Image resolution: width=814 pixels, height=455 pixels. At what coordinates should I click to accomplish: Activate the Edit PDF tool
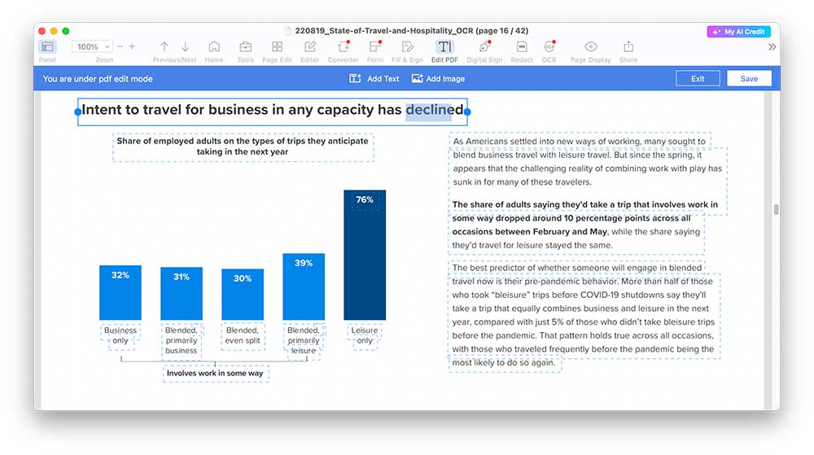444,47
